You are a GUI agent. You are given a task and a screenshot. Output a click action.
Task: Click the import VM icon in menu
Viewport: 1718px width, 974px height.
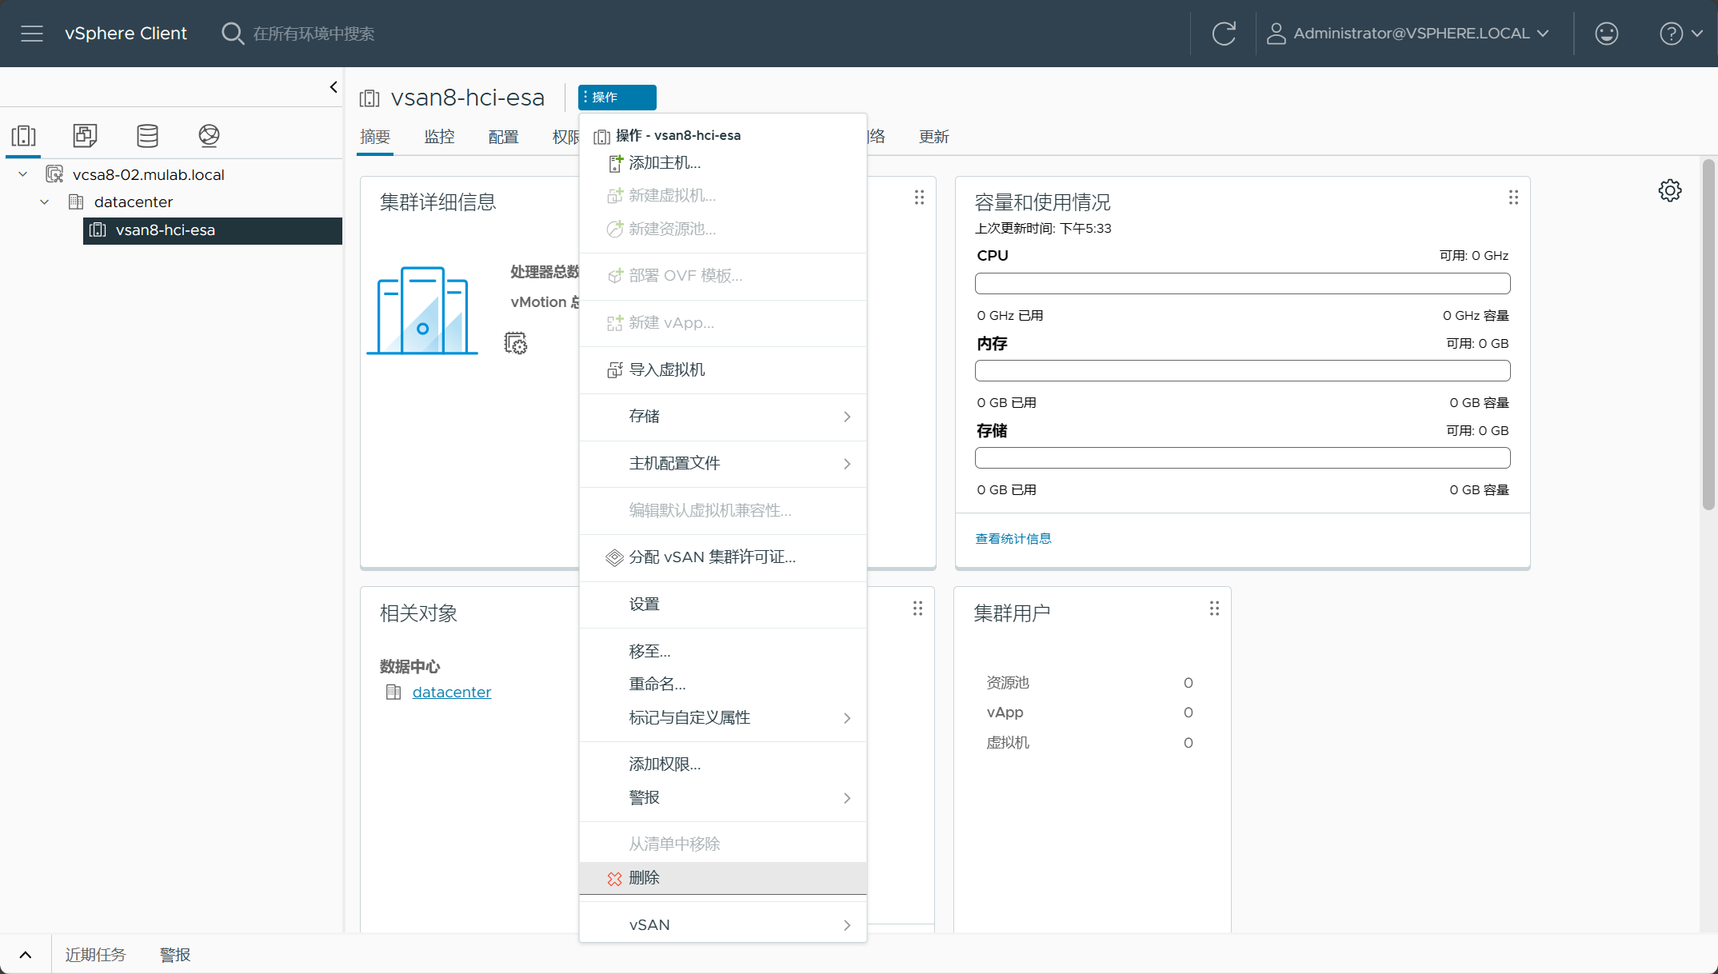pyautogui.click(x=615, y=369)
